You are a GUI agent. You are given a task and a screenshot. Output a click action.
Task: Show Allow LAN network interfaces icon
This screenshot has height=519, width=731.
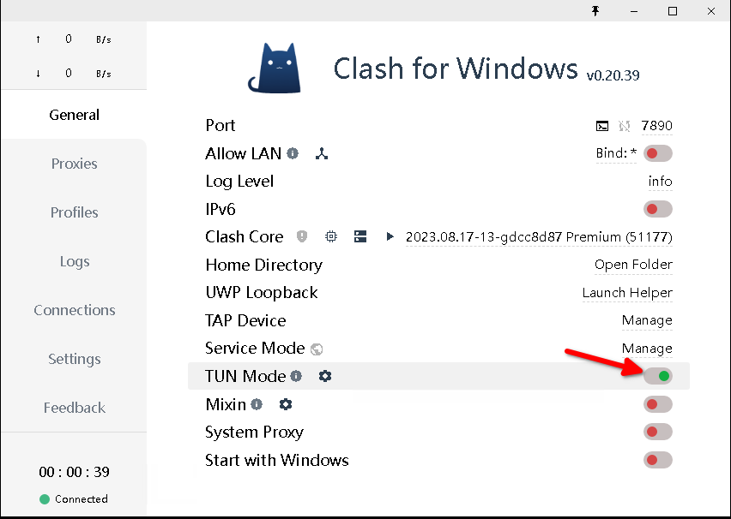[x=322, y=154]
